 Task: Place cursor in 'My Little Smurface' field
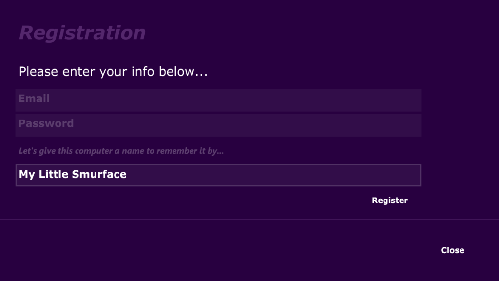point(218,175)
